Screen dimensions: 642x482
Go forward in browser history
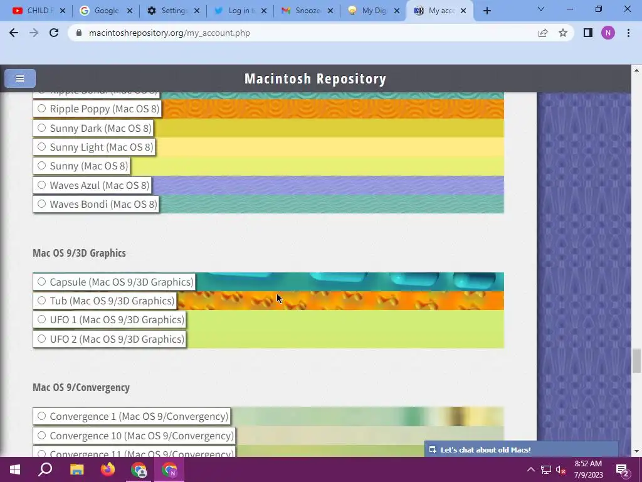pyautogui.click(x=34, y=33)
